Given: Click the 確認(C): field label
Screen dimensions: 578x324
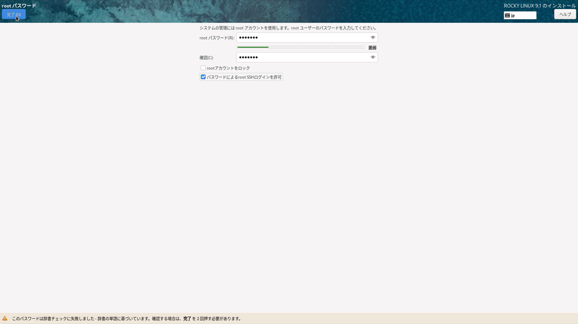Looking at the screenshot, I should (x=206, y=58).
